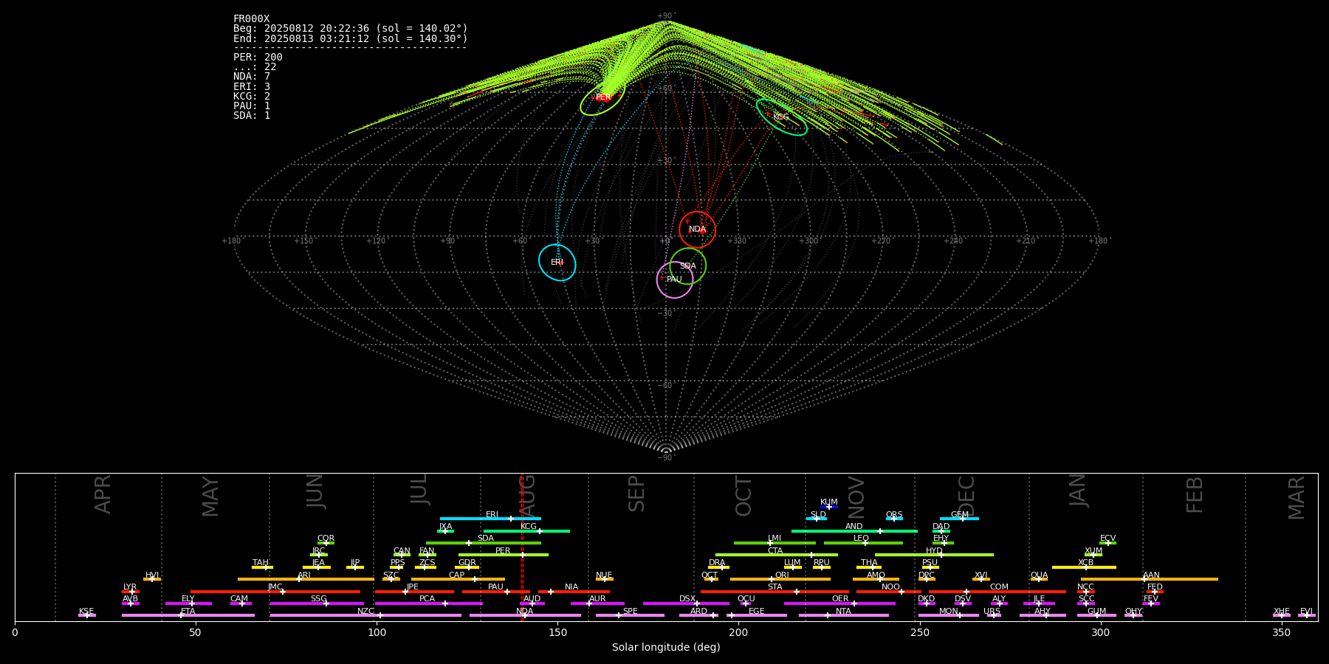Click the KCG radiant ellipse on the sky map
The width and height of the screenshot is (1329, 664).
point(781,117)
